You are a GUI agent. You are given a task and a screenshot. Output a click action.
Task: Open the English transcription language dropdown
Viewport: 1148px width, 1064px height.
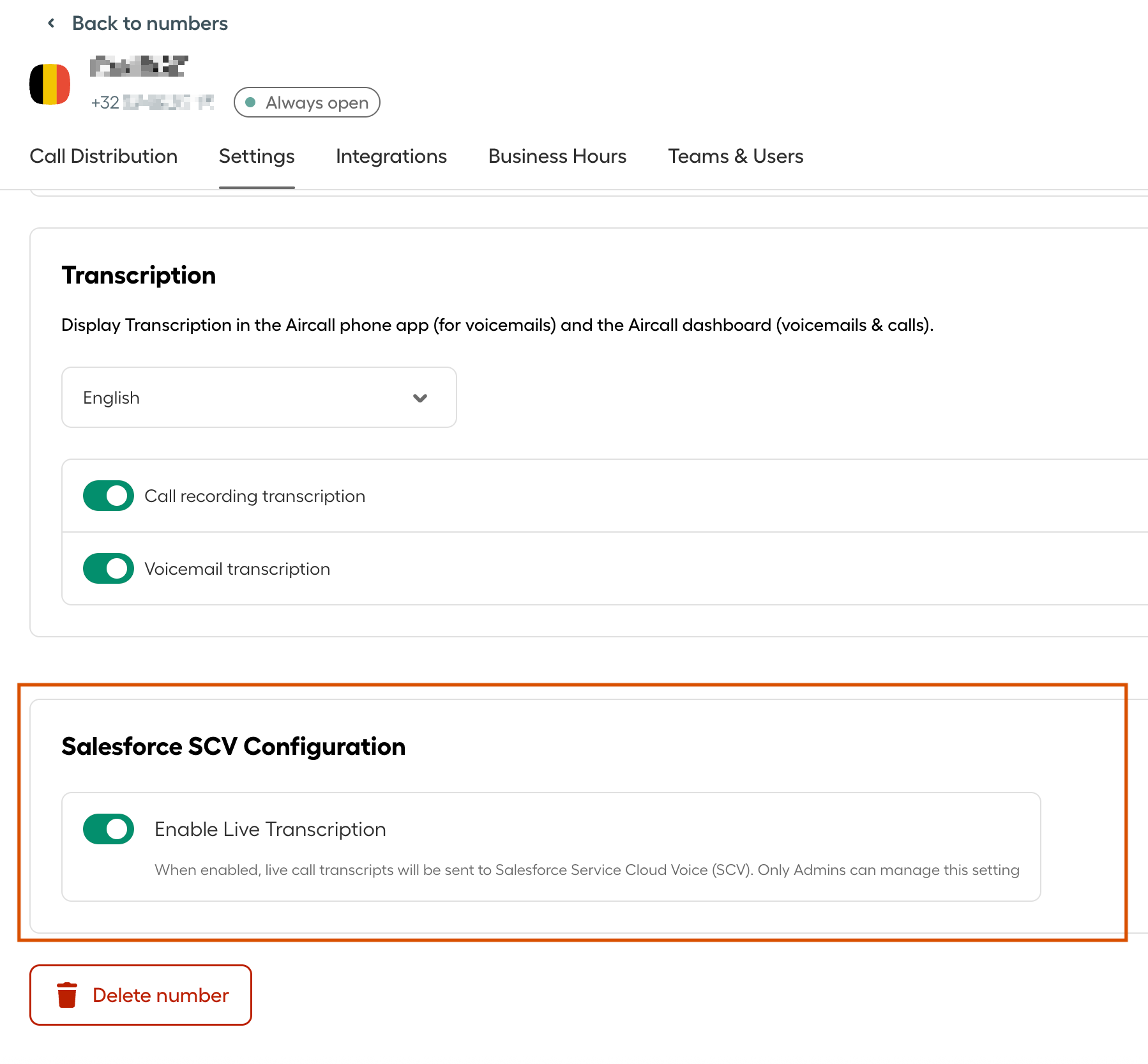pos(259,397)
